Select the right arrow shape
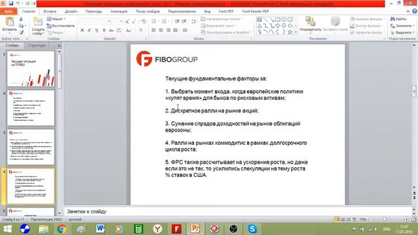This screenshot has height=235, width=418. click(278, 26)
